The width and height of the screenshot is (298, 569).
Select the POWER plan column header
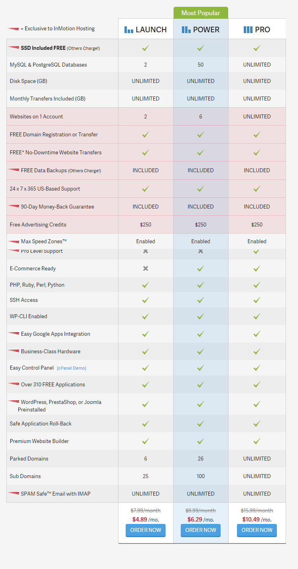[201, 30]
